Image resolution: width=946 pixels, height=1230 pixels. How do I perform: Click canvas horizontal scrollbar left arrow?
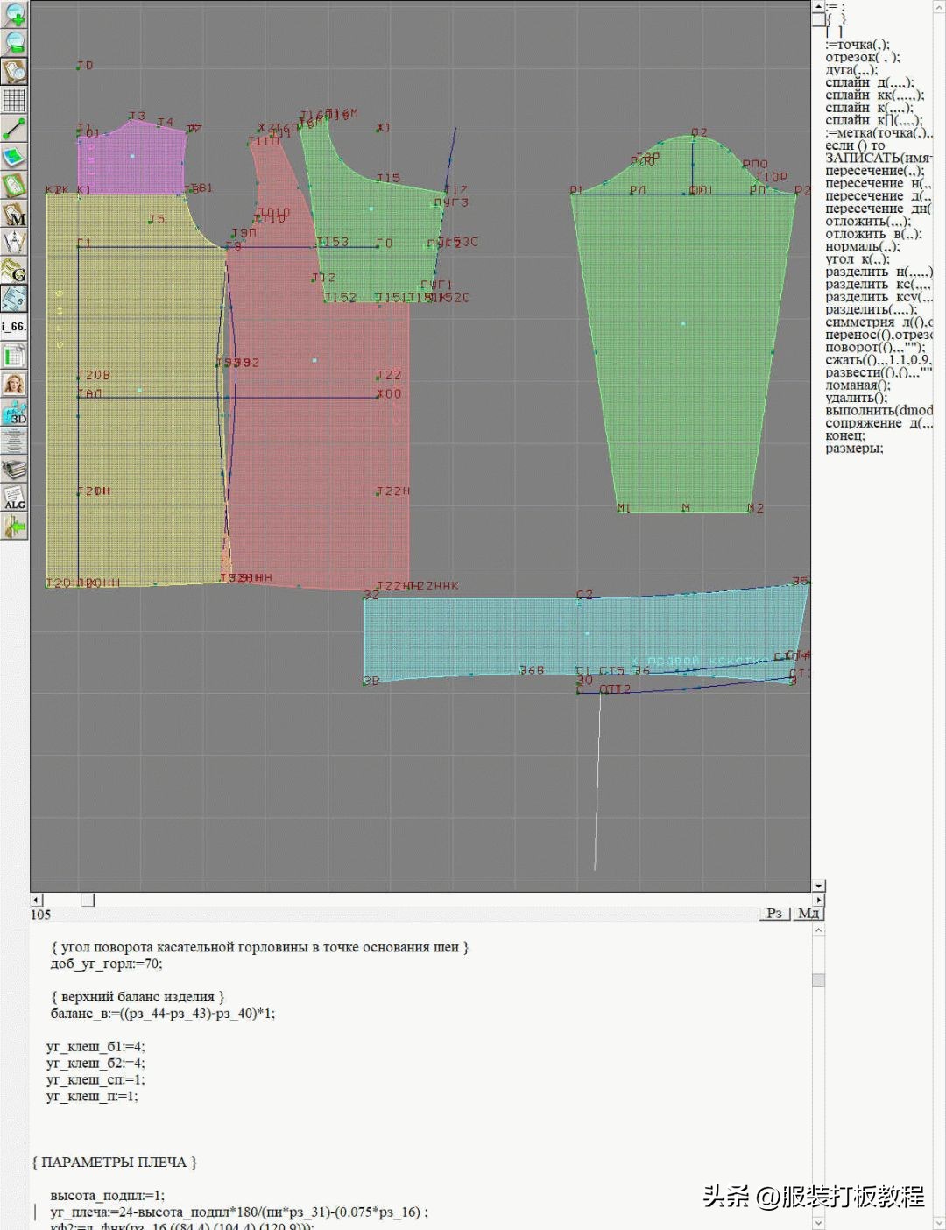pos(37,900)
